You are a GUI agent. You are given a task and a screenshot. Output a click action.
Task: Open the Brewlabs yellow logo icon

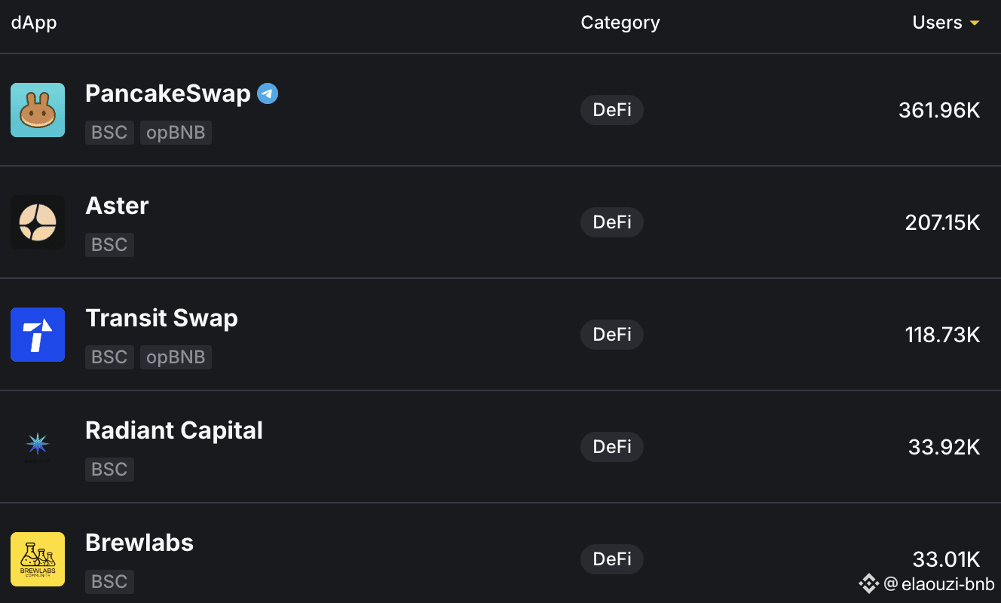pyautogui.click(x=38, y=559)
